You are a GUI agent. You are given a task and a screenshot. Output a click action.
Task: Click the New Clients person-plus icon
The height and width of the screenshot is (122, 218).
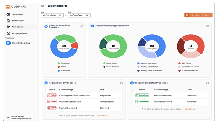click(8, 27)
